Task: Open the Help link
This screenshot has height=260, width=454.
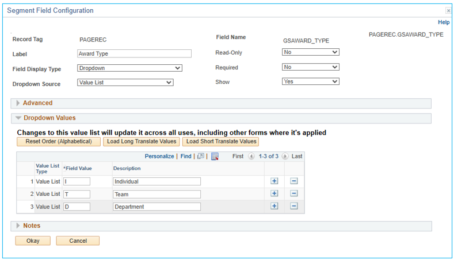Action: pyautogui.click(x=444, y=22)
